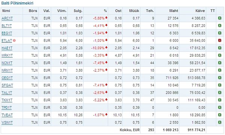
Task: Sort table by the Val. column header
Action: (46, 11)
